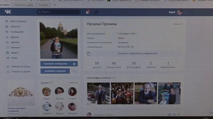Open the Резьба по Дереву group link
The width and height of the screenshot is (213, 119).
tap(21, 72)
